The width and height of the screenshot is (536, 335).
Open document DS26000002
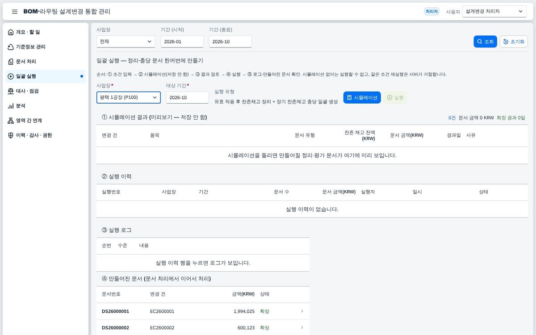115,328
